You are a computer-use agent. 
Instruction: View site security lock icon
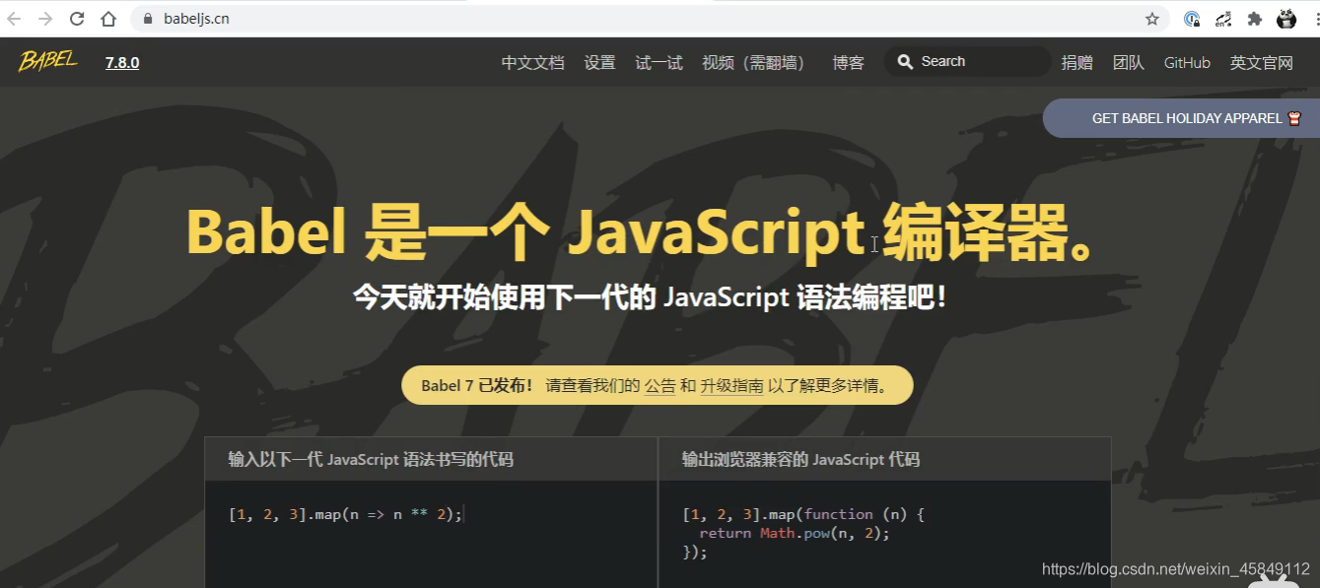[x=148, y=19]
